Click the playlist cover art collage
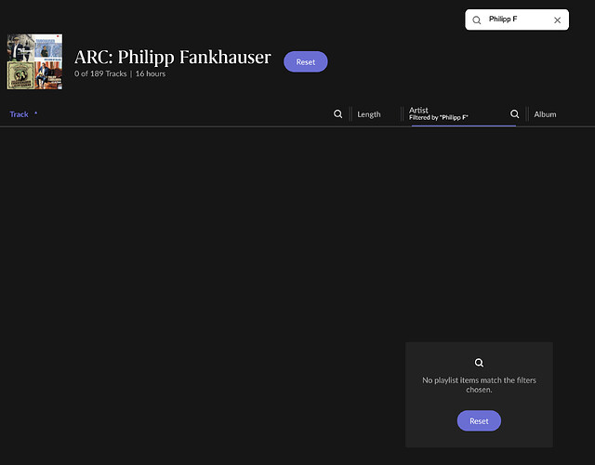Viewport: 595px width, 465px height. 34,61
